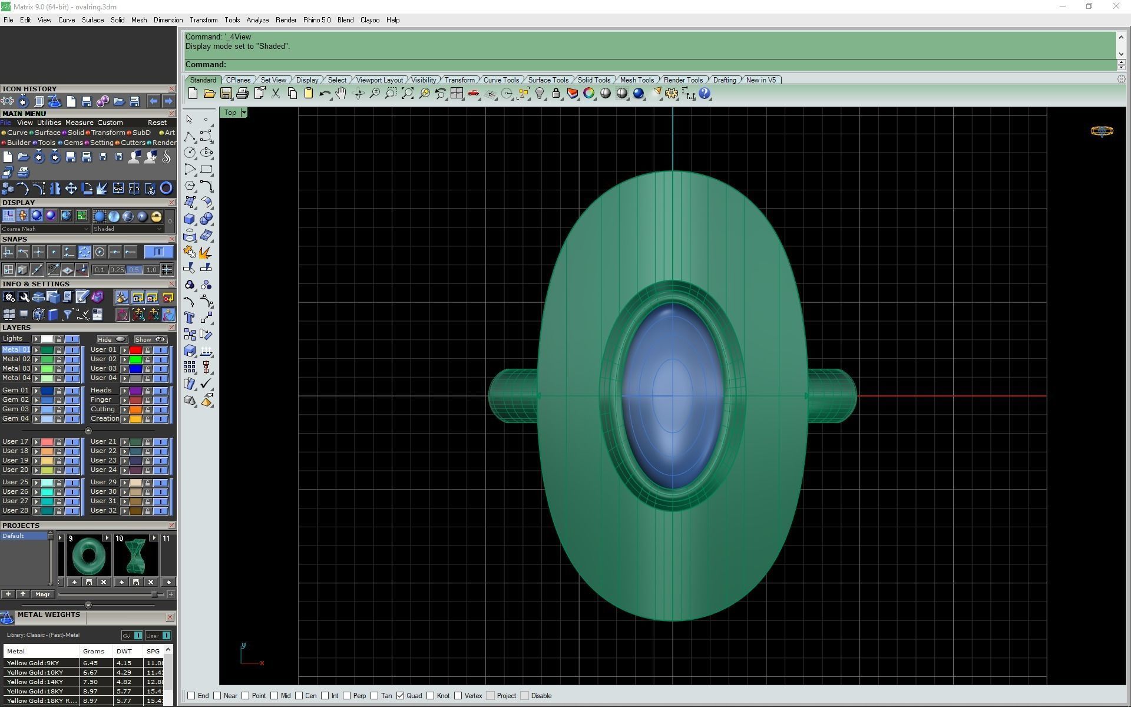Click the check mark Analyze icon
1131x707 pixels.
pos(206,384)
